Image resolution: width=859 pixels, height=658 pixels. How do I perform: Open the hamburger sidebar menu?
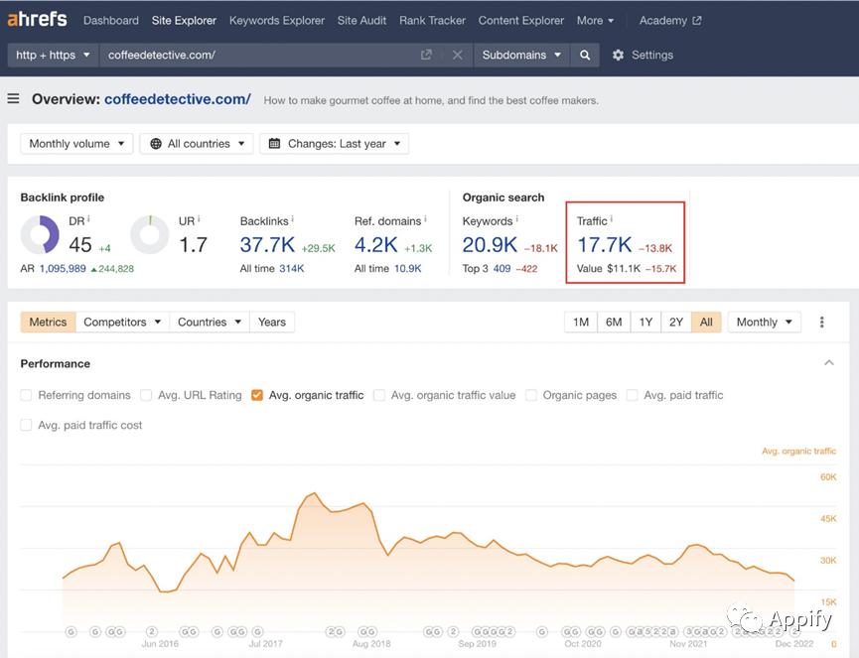[x=14, y=99]
